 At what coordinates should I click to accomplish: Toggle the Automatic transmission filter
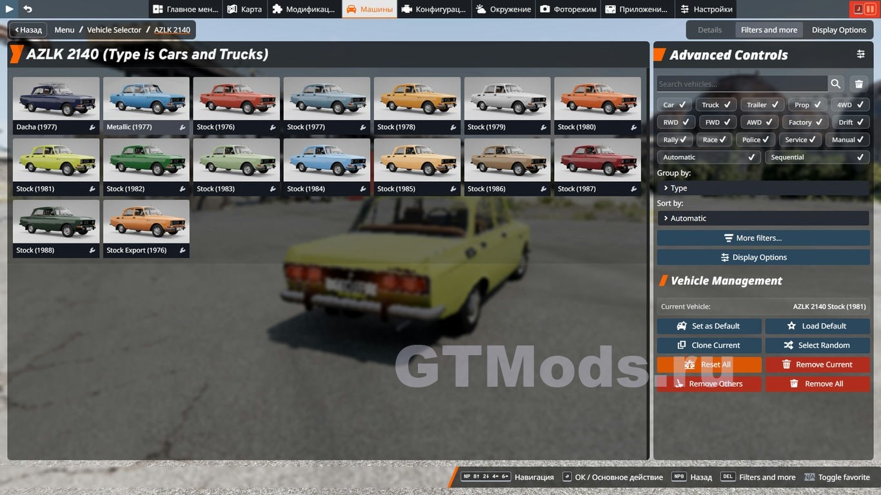pyautogui.click(x=709, y=157)
